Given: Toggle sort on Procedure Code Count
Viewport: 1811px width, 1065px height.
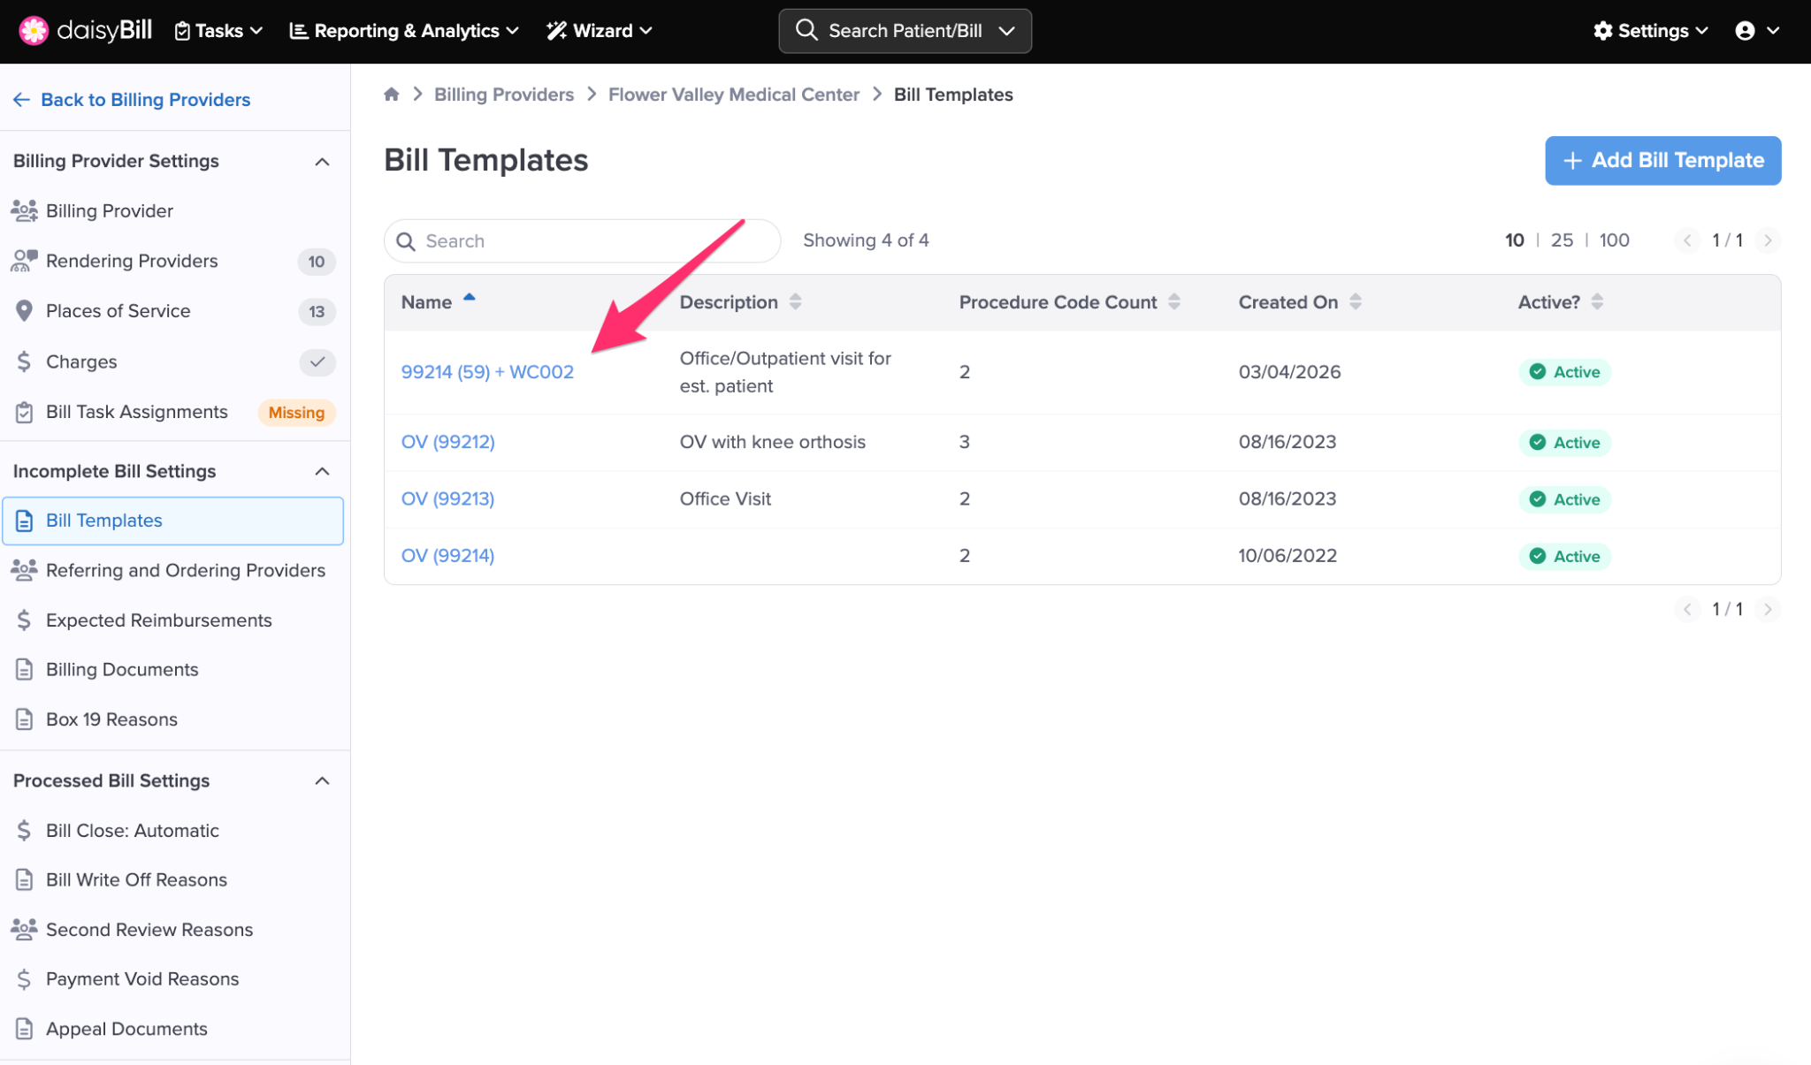Looking at the screenshot, I should (x=1173, y=302).
